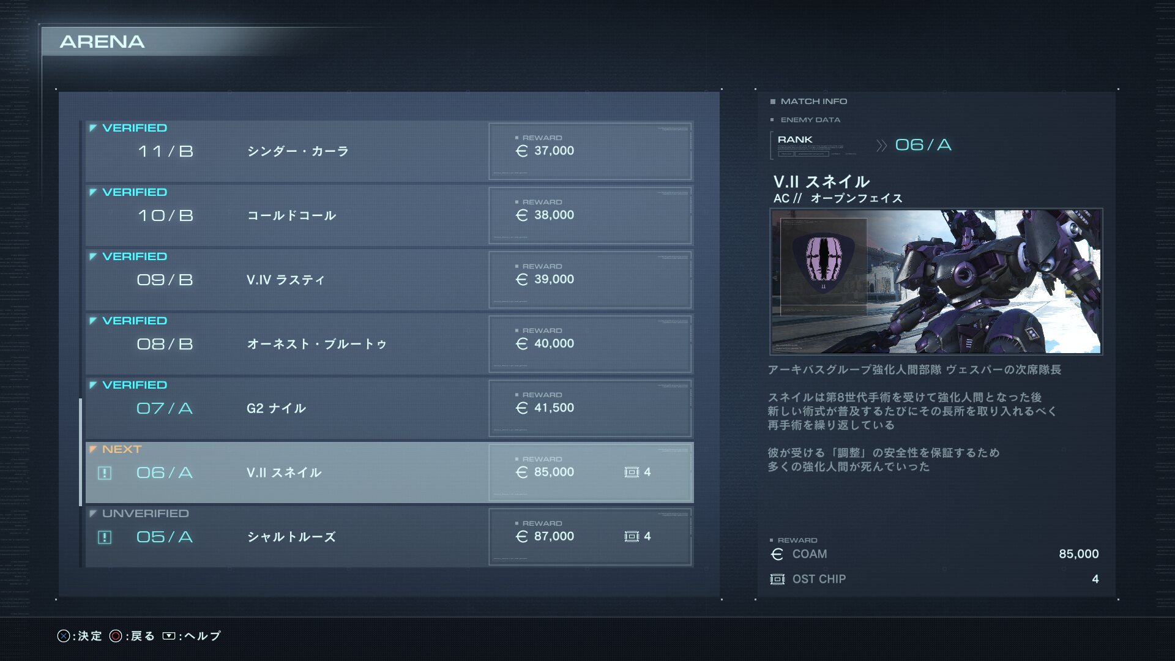Click the alert icon beside rank 05/A

pos(105,537)
